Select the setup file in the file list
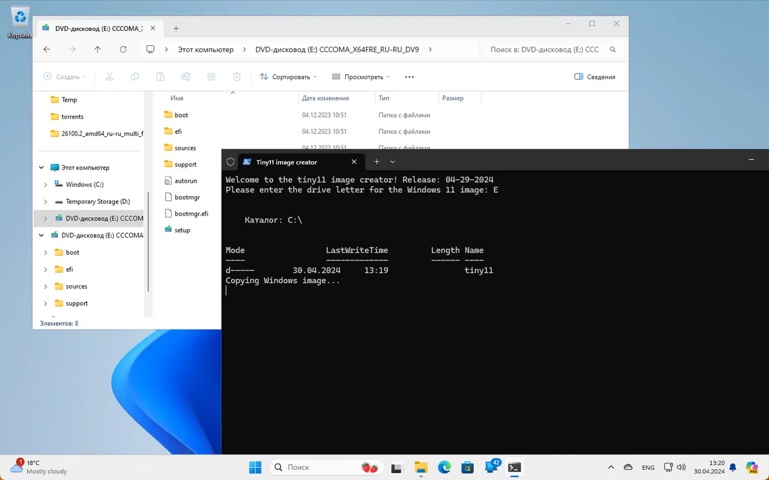The image size is (769, 480). pos(182,230)
